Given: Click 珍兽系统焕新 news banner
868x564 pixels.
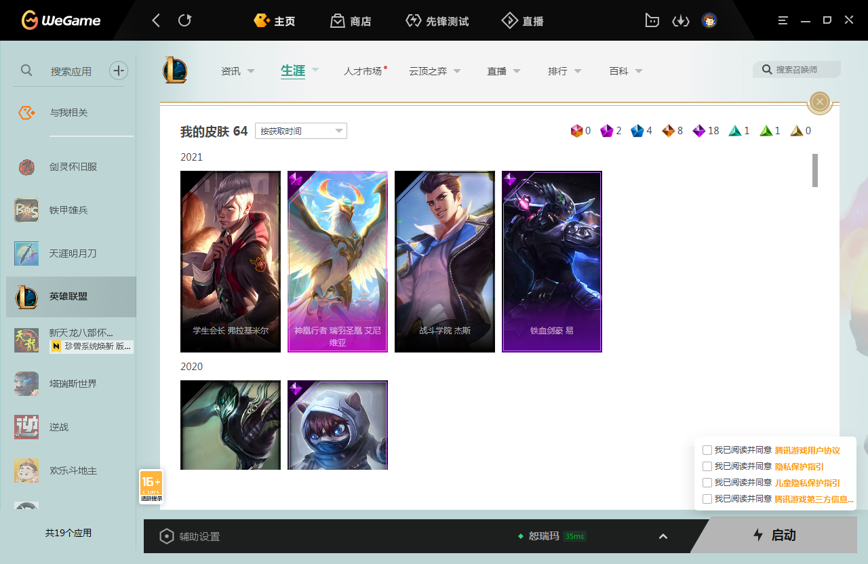Looking at the screenshot, I should (92, 346).
